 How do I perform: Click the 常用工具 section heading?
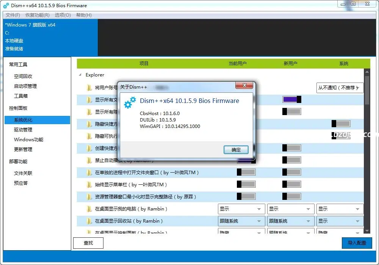(x=18, y=64)
